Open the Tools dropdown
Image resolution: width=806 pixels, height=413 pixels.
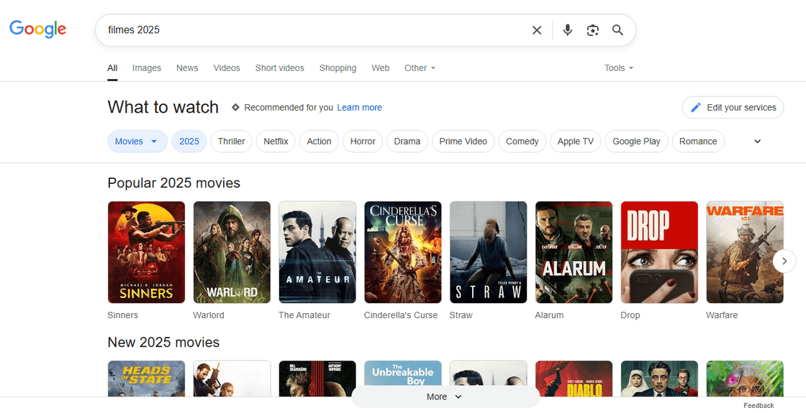click(619, 68)
